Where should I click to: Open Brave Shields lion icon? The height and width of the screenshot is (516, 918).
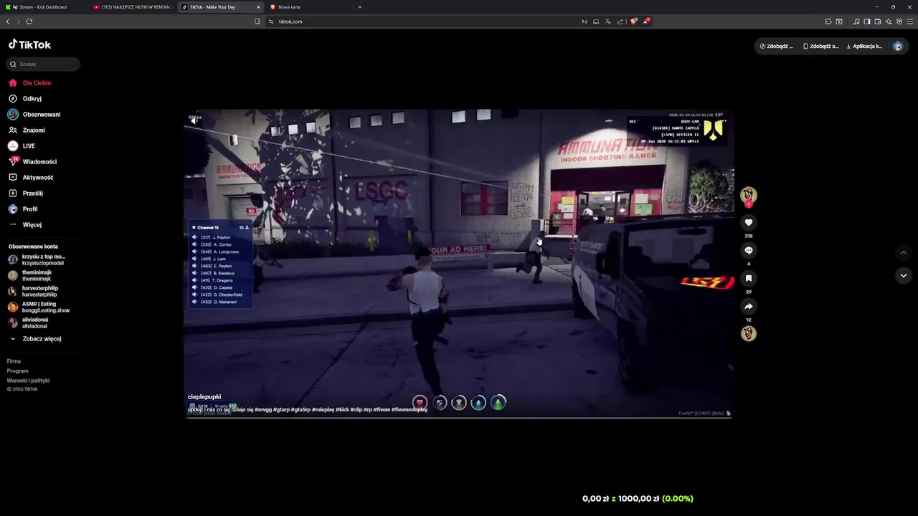633,21
